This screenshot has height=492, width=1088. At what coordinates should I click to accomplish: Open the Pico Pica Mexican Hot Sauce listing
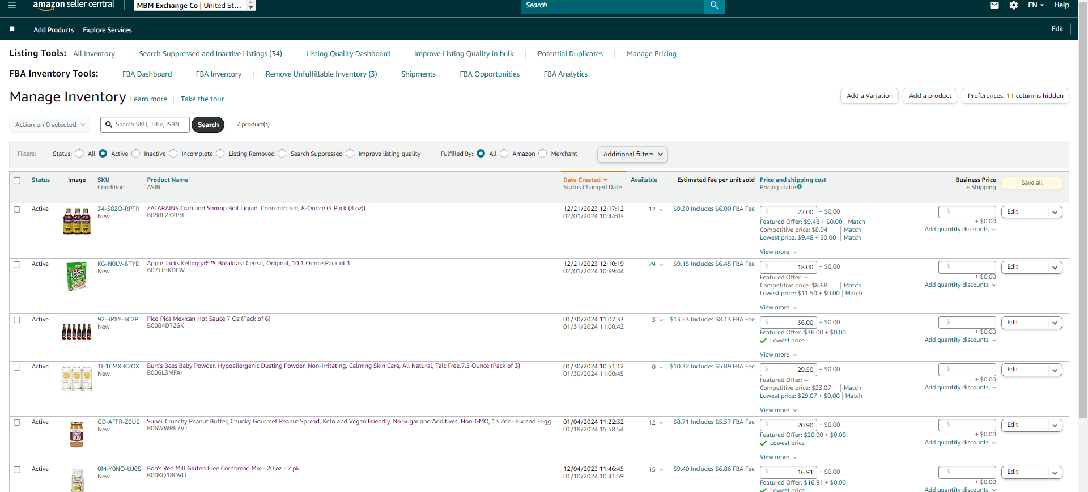209,319
